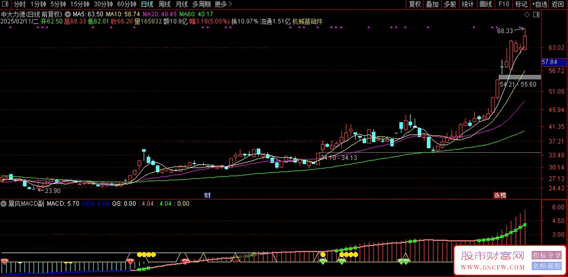Click the 54.21 - 55.60 gap label
The image size is (568, 277).
518,85
